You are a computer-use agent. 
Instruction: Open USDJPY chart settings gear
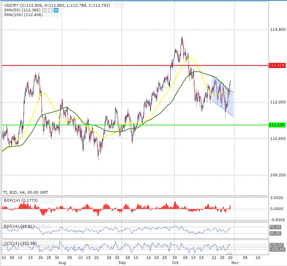121,6
